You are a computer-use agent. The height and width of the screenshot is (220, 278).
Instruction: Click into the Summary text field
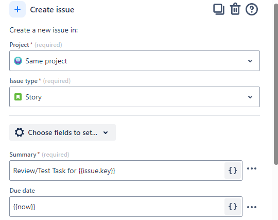[117, 171]
